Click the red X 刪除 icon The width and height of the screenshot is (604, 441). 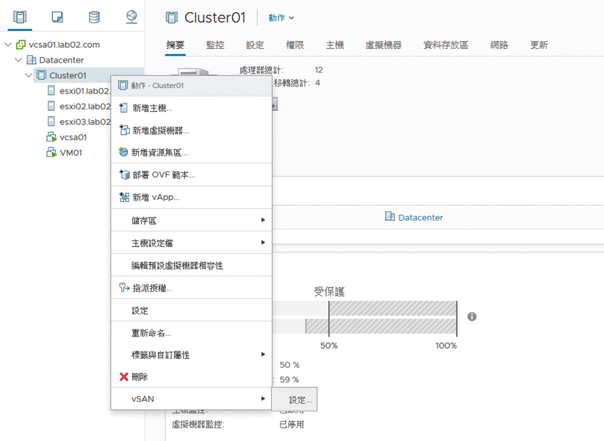pyautogui.click(x=124, y=377)
